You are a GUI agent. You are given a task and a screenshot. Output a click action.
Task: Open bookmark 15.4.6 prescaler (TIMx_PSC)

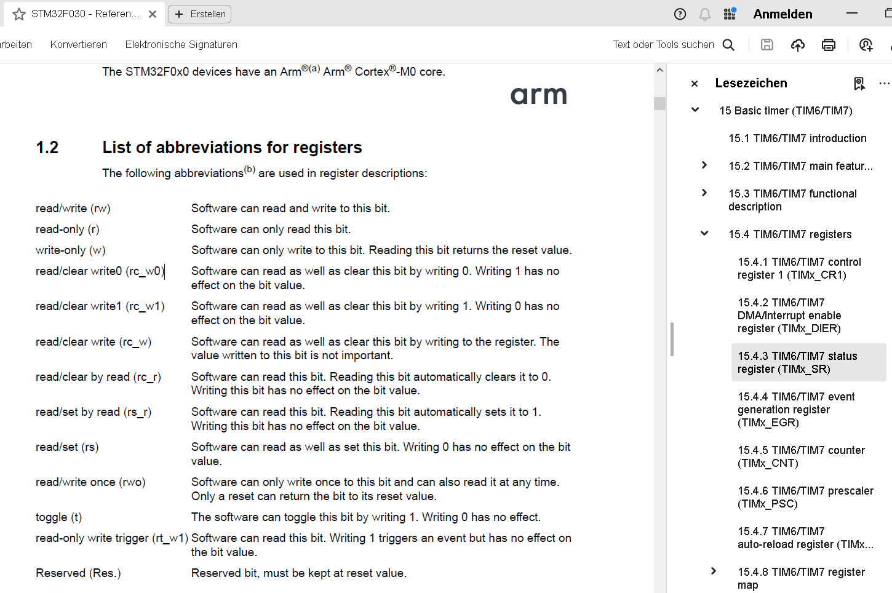(805, 497)
